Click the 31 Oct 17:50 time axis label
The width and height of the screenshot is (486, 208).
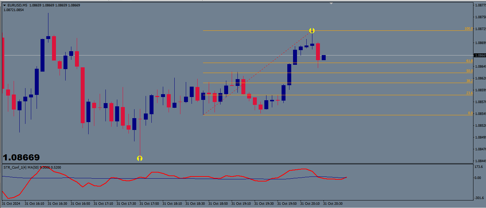149,204
